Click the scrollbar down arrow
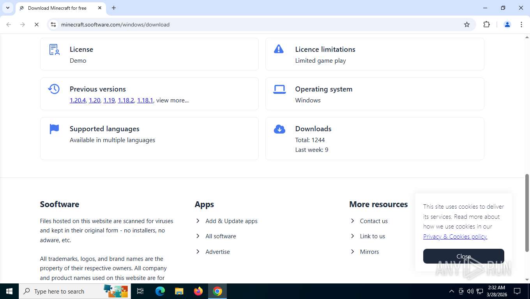This screenshot has width=530, height=299. tap(527, 280)
